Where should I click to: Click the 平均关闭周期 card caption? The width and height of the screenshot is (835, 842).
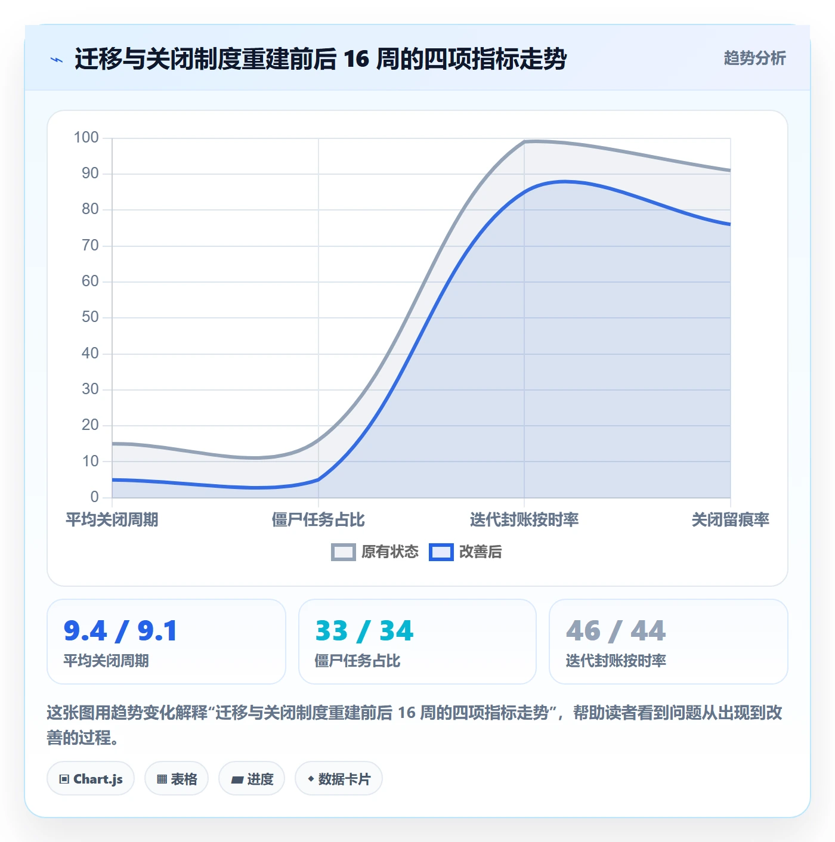106,661
